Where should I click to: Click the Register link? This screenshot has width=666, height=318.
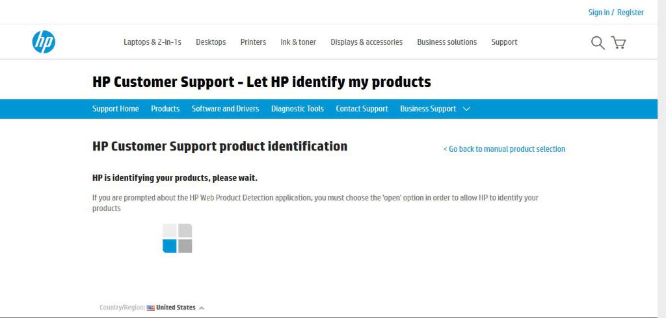(x=630, y=12)
